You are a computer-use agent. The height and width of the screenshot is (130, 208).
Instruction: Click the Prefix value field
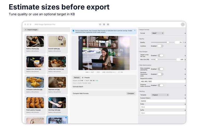163,107
